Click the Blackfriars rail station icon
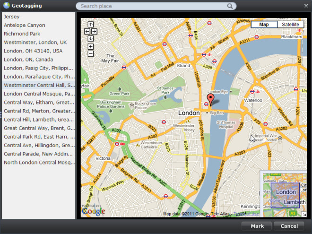This screenshot has height=234, width=312. pos(299,30)
